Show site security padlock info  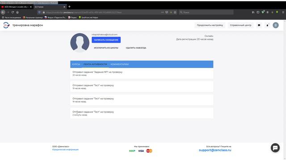point(44,12)
